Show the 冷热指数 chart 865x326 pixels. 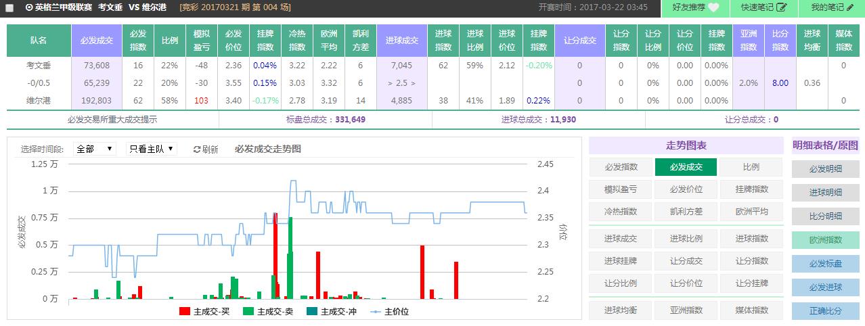(621, 212)
